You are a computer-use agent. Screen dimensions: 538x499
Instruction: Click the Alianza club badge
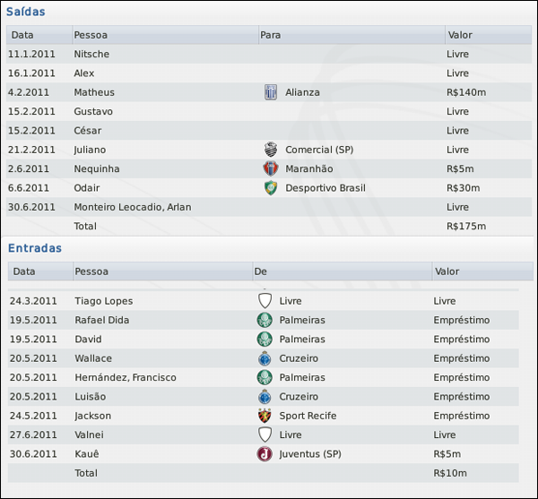[271, 92]
